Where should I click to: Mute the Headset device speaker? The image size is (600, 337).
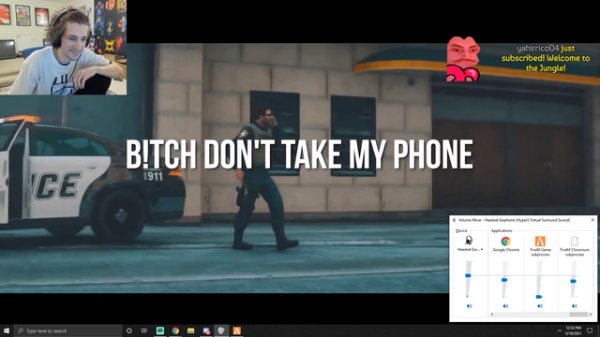pyautogui.click(x=469, y=306)
